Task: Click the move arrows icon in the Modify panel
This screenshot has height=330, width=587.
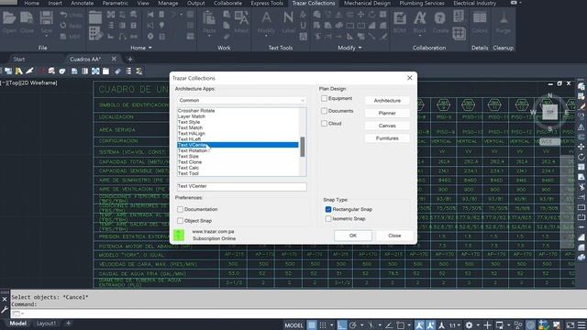Action: [x=360, y=15]
